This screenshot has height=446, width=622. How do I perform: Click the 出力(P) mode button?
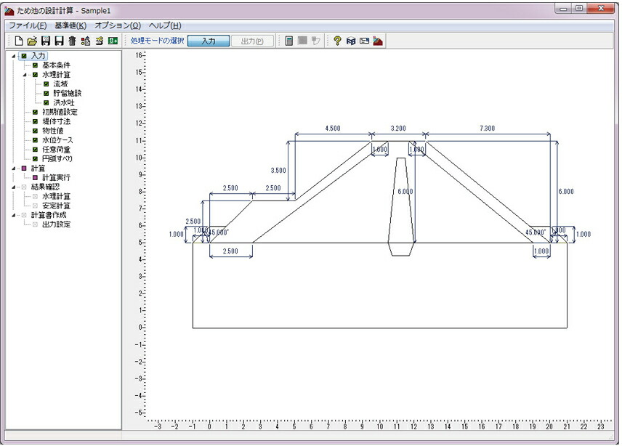pos(252,41)
